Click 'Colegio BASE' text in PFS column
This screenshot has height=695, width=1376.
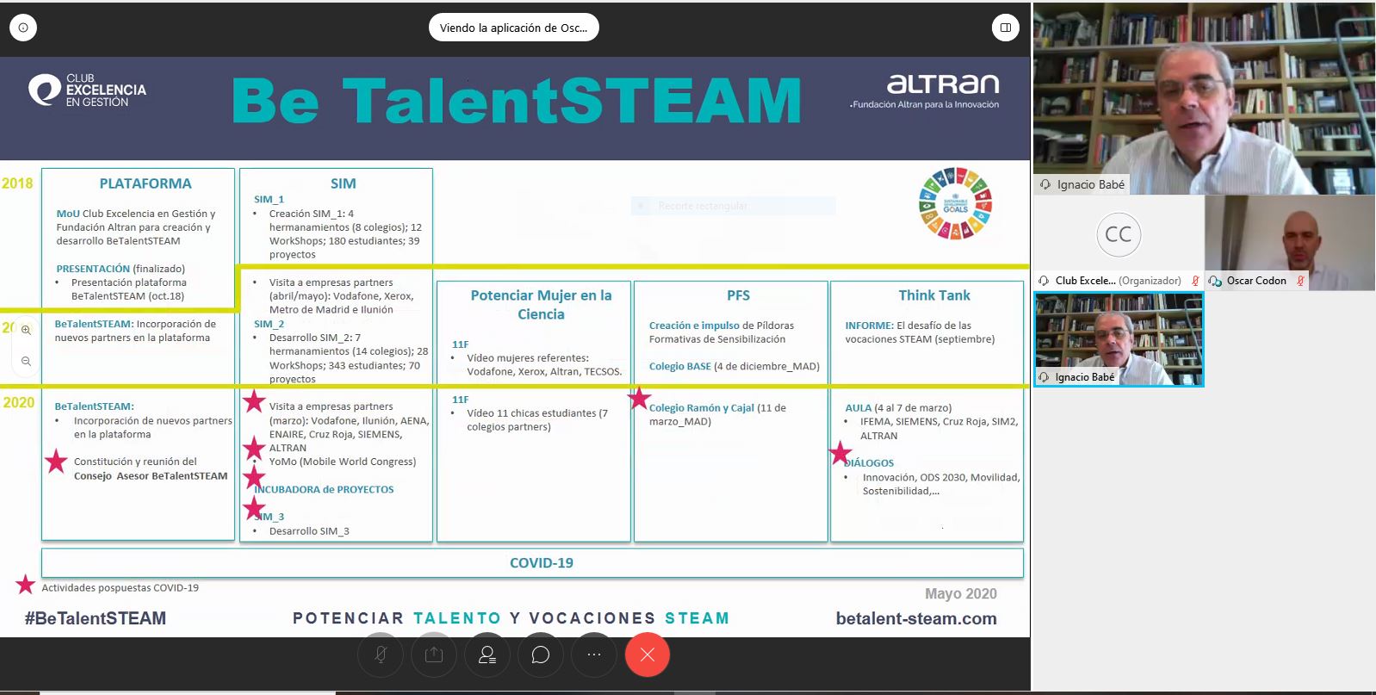(x=680, y=366)
